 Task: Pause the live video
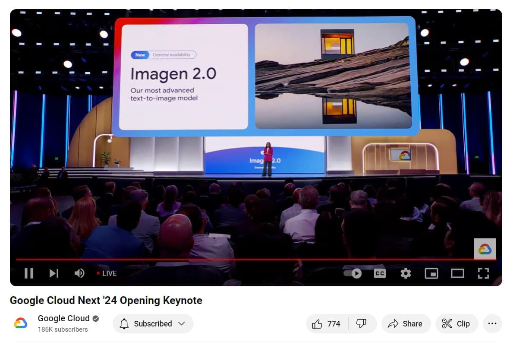[x=29, y=273]
